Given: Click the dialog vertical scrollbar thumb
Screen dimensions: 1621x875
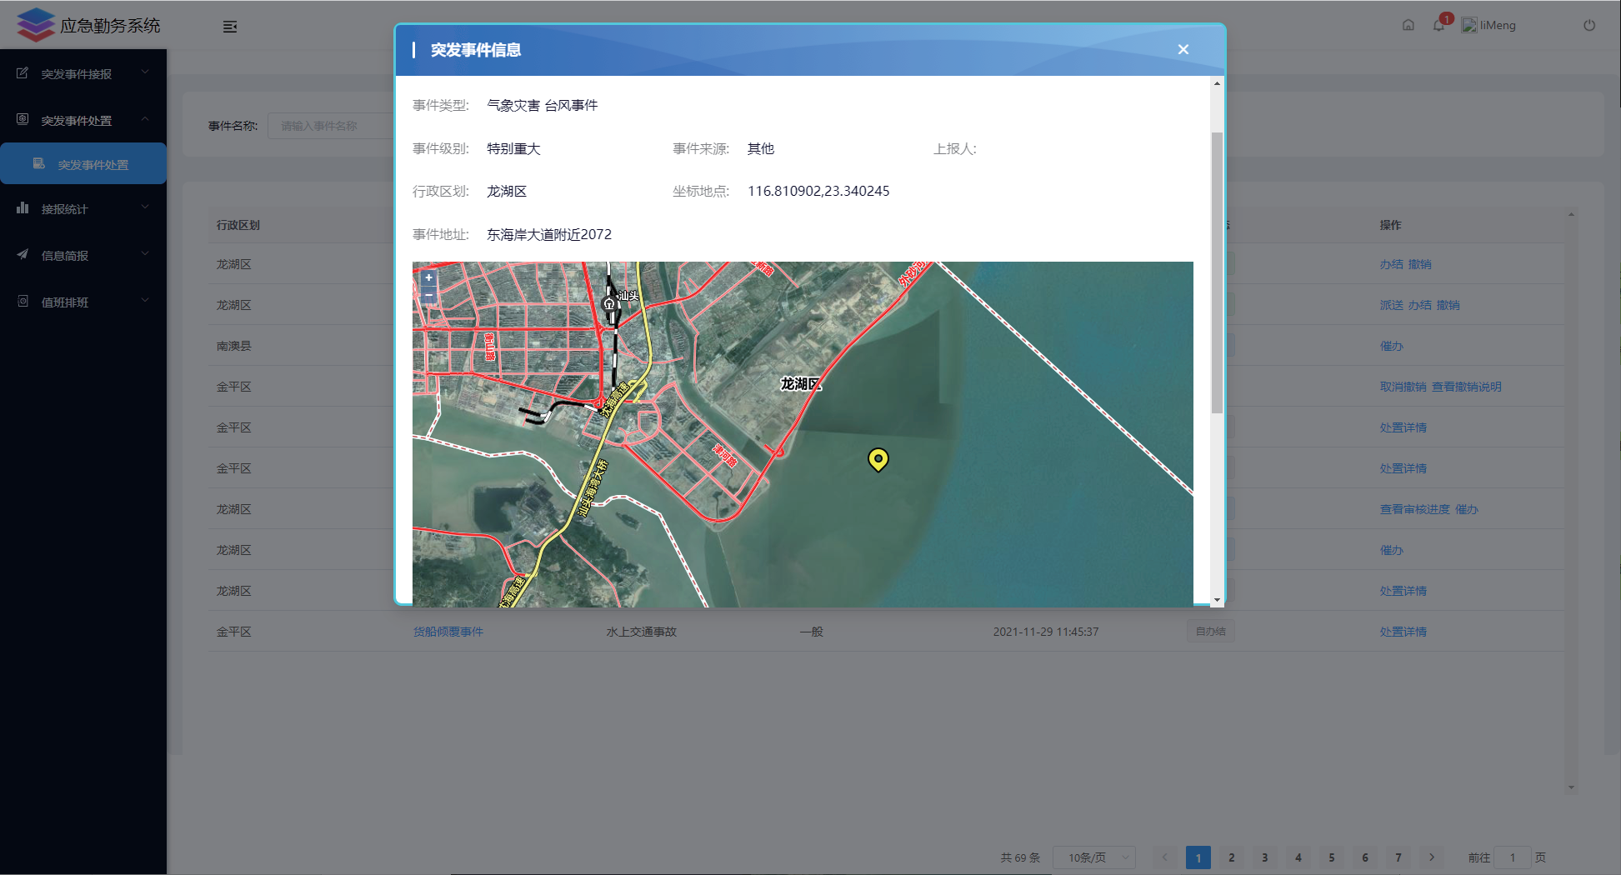Looking at the screenshot, I should pyautogui.click(x=1217, y=271).
